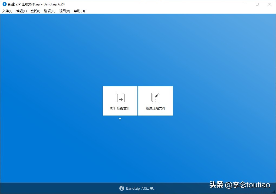Open the 视图(V) menu
276x194 pixels.
[x=64, y=11]
